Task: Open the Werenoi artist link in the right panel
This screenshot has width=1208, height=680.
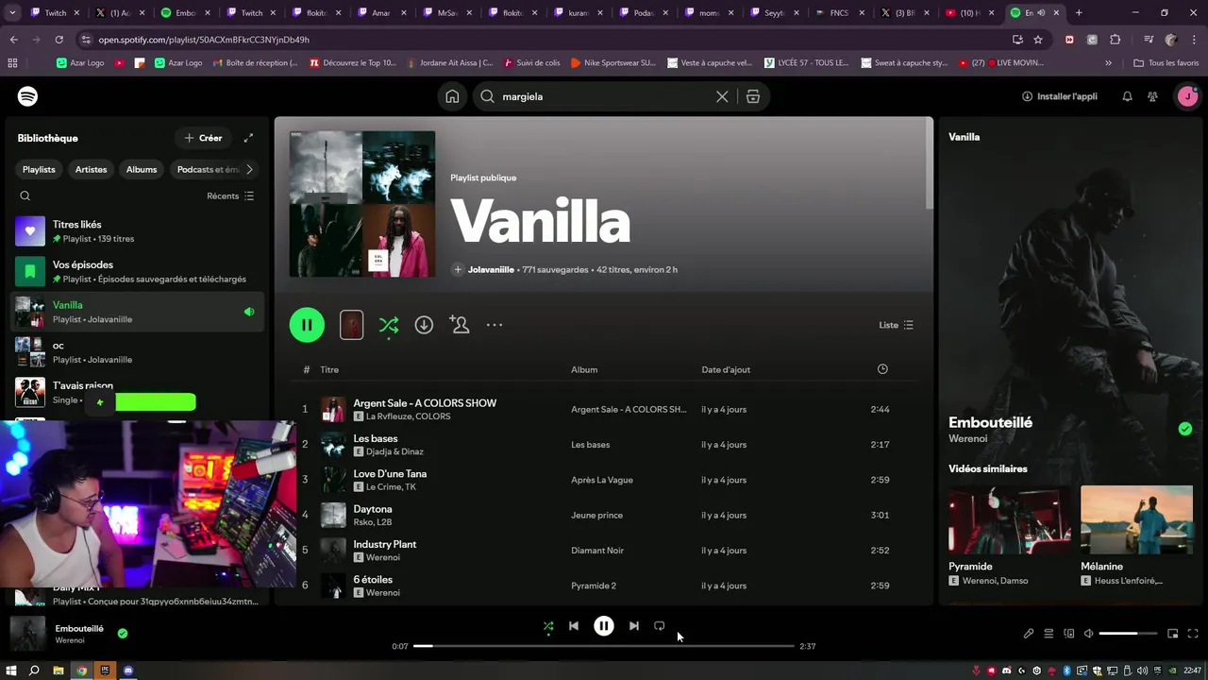Action: [969, 438]
